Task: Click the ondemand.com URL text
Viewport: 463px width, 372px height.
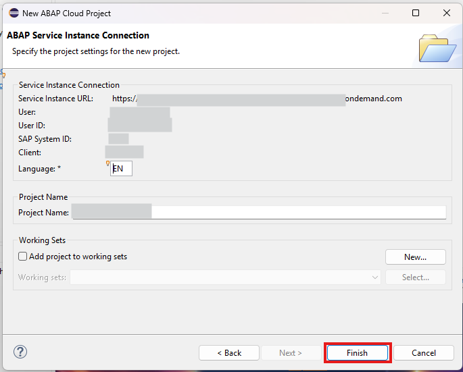Action: coord(374,99)
